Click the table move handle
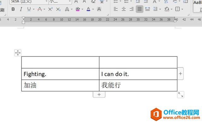 [x=18, y=53]
